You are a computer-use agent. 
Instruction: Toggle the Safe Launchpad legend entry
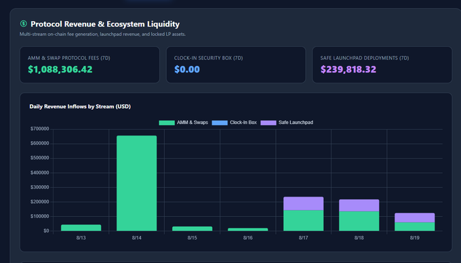coord(287,123)
